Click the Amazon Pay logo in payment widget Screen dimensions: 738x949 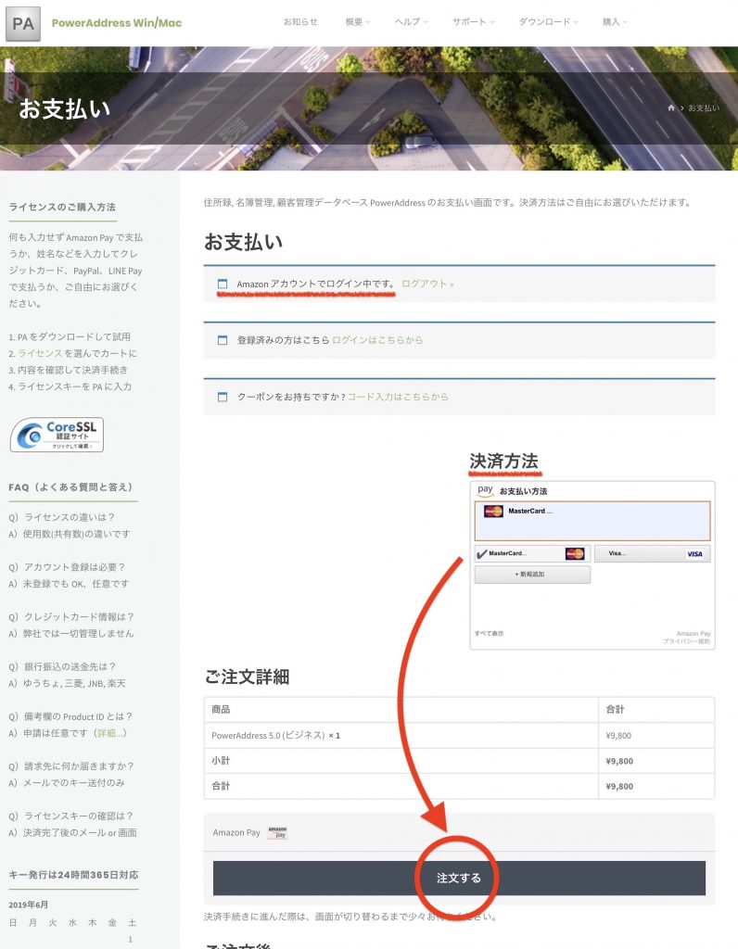pos(485,491)
